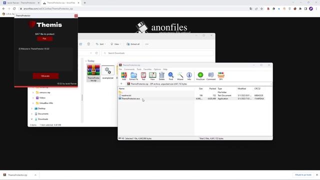320x180 pixels.
Task: Close the ThemisProtector window
Action: click(x=76, y=15)
